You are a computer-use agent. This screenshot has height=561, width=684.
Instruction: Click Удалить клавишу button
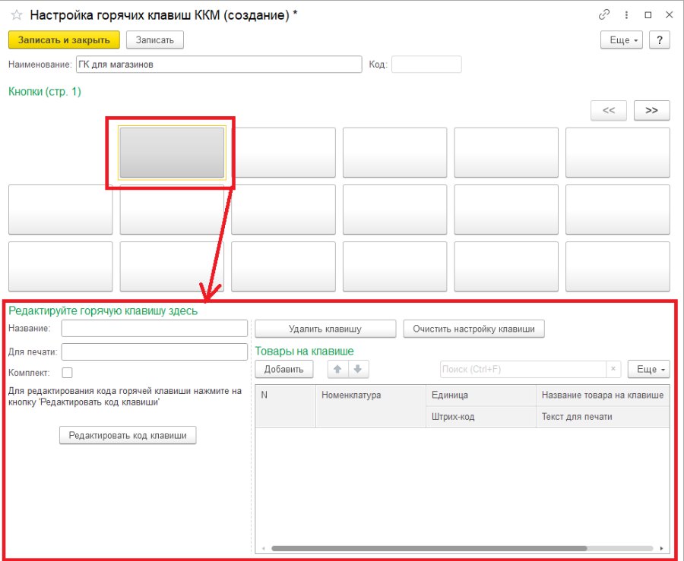pos(325,329)
